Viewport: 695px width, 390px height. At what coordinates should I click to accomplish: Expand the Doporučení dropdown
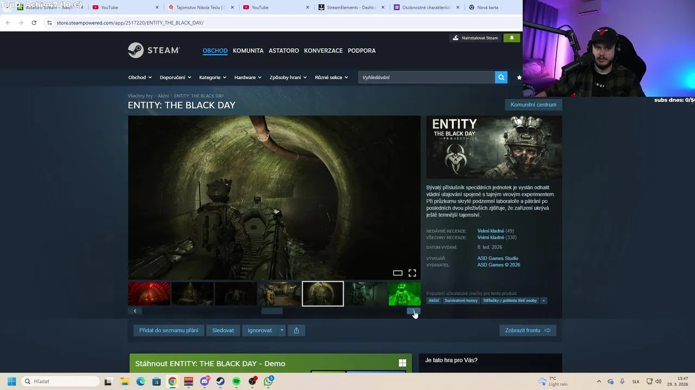pos(175,77)
